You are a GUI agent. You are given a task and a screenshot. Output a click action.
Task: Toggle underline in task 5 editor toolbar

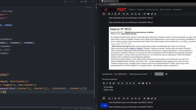(115, 14)
